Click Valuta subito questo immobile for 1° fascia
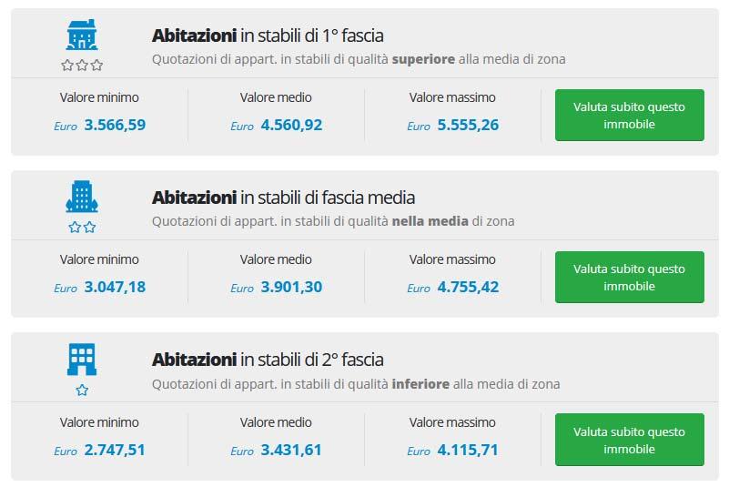 pyautogui.click(x=630, y=115)
